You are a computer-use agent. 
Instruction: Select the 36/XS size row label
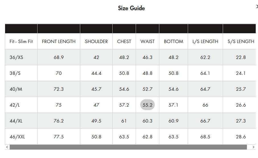pos(16,57)
